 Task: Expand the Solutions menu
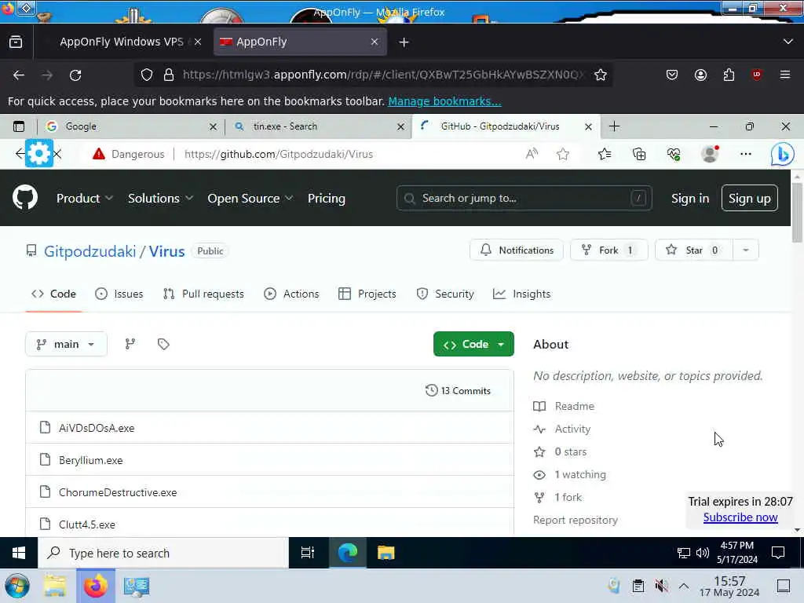160,199
